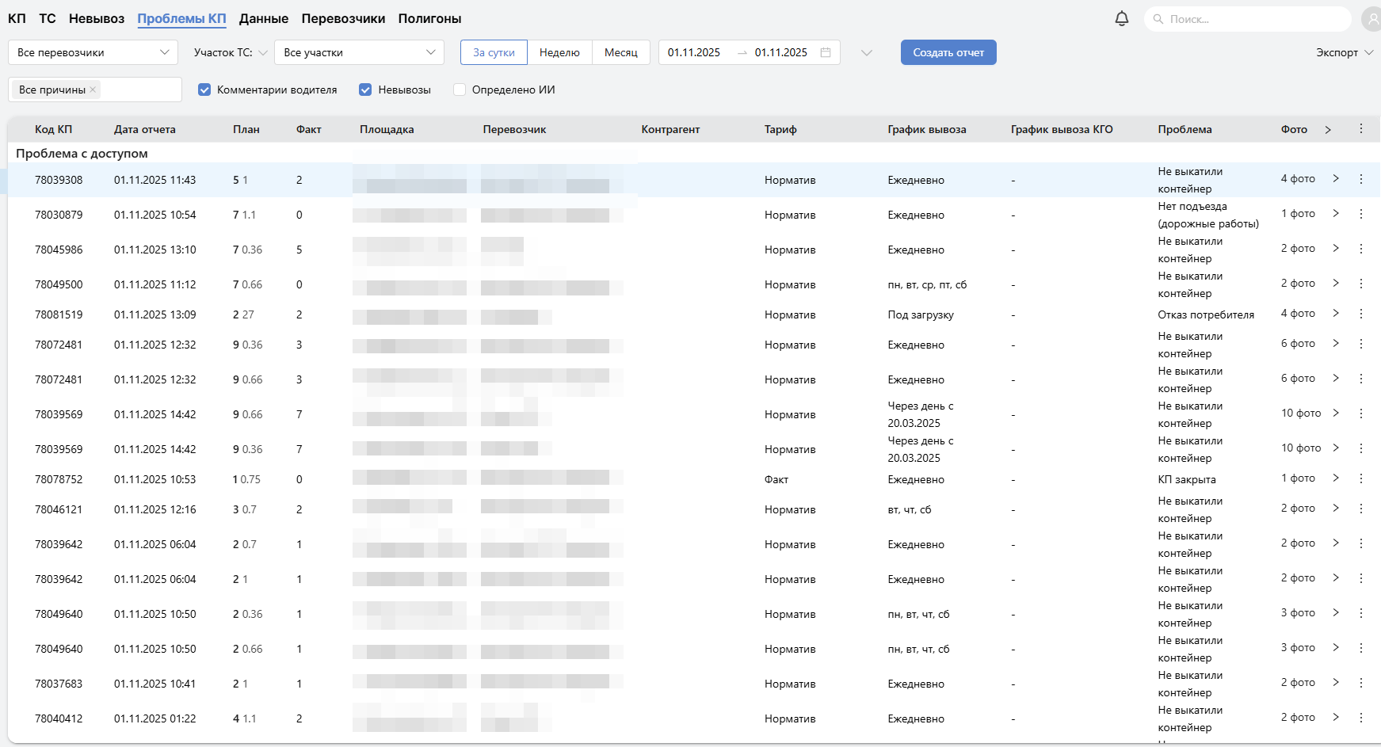
Task: Click the user profile avatar icon
Action: click(x=1372, y=19)
